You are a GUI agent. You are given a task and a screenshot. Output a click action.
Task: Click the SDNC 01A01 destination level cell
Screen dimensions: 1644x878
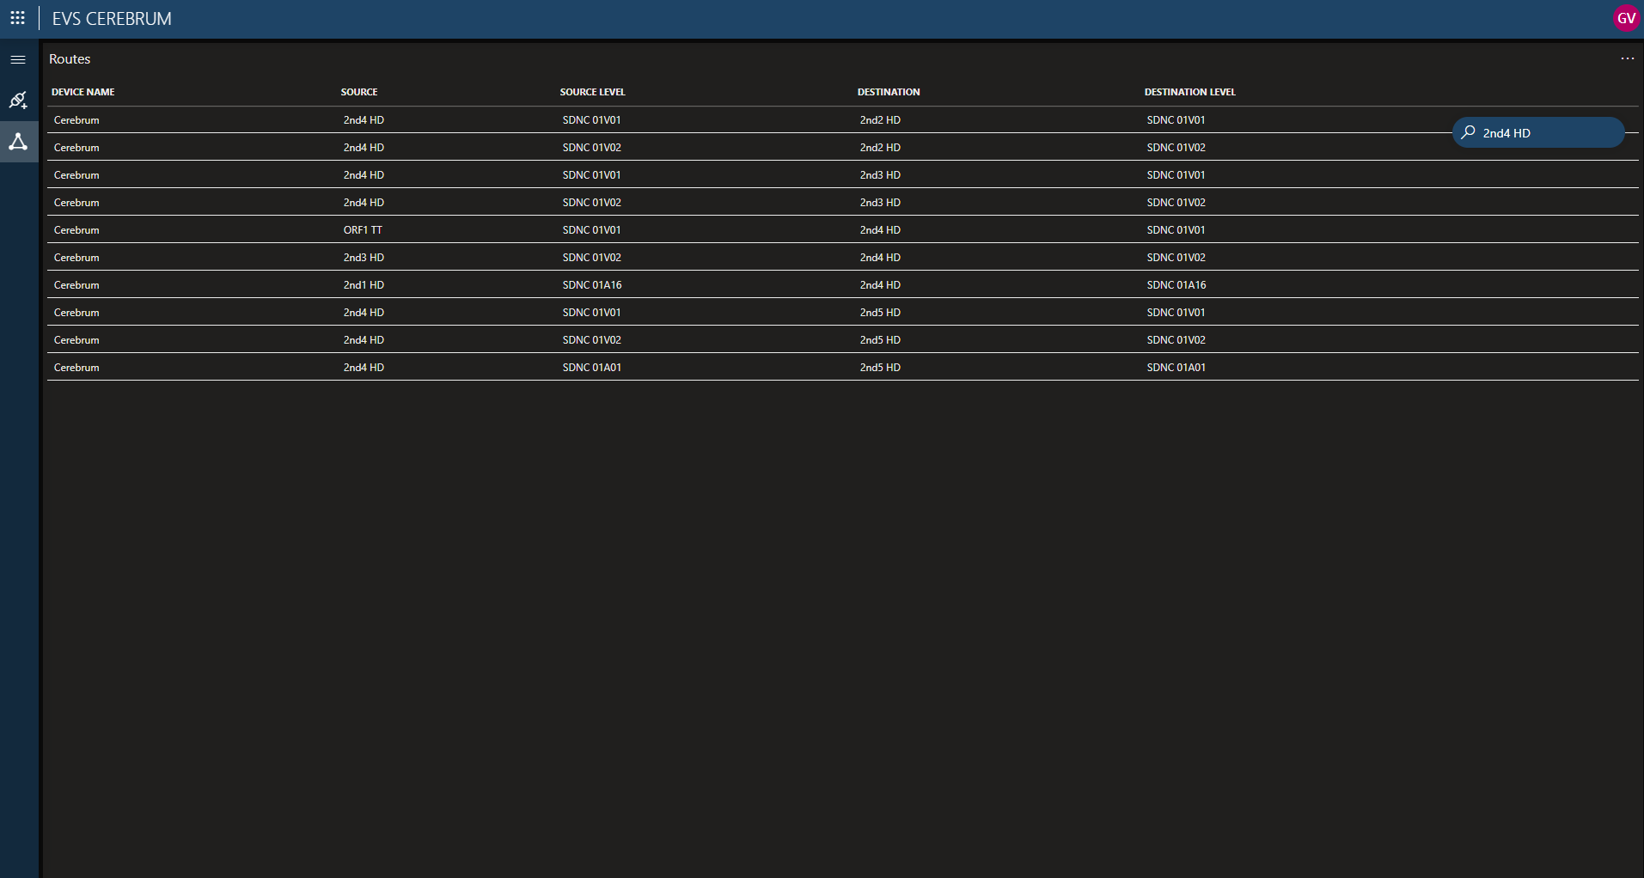click(1176, 368)
